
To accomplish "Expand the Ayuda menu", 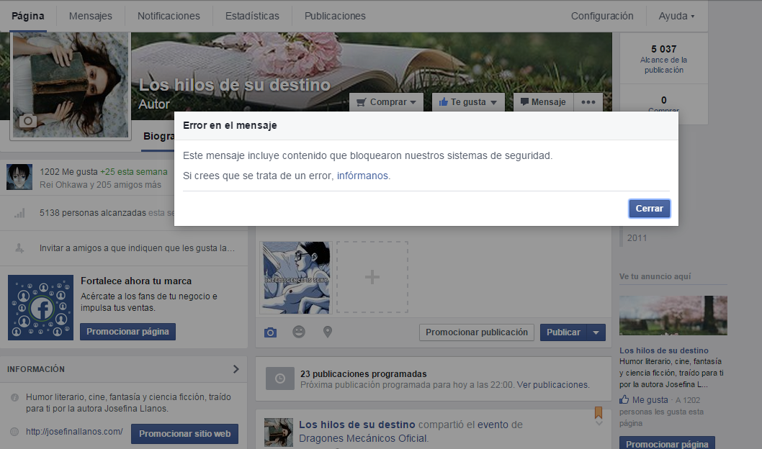I will 676,16.
